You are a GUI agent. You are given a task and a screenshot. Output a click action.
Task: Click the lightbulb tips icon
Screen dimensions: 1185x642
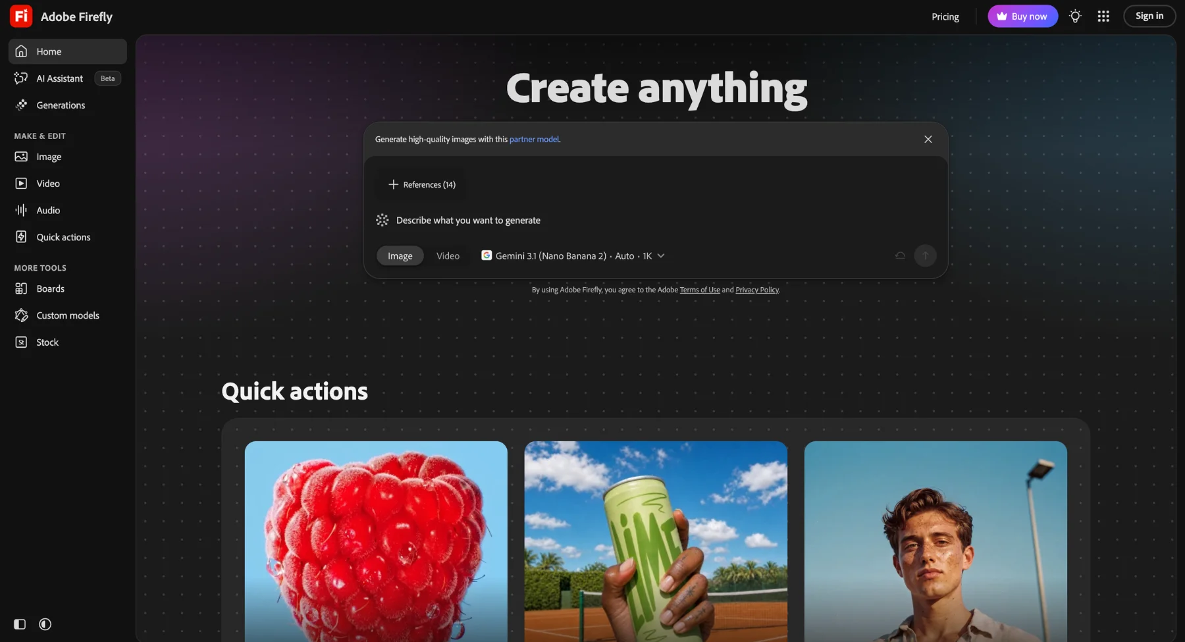(1075, 16)
